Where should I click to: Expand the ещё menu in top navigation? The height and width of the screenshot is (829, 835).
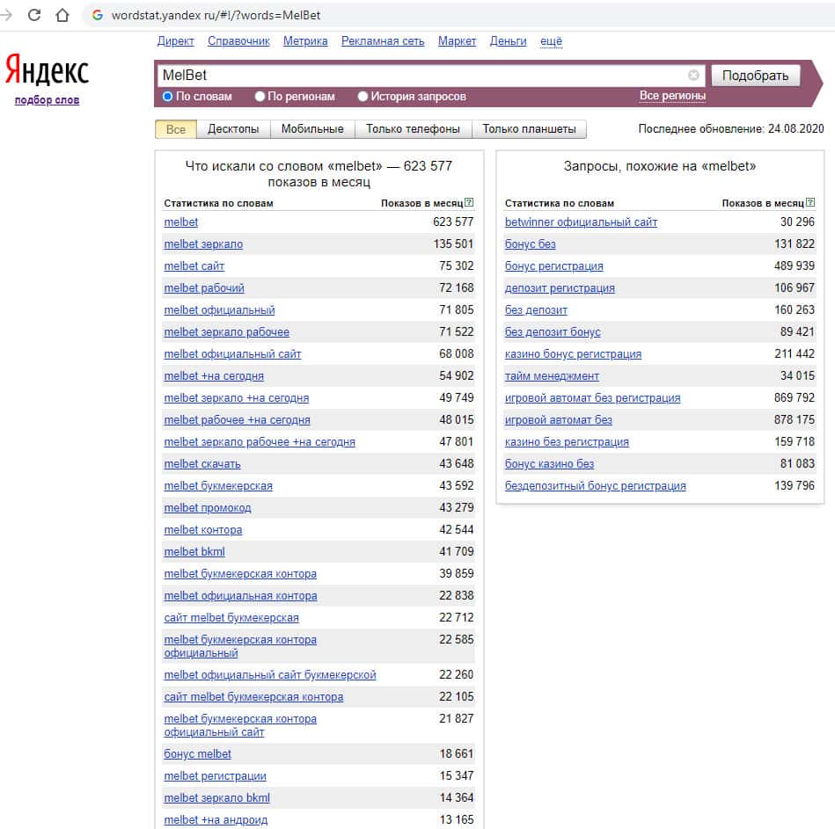pos(551,41)
